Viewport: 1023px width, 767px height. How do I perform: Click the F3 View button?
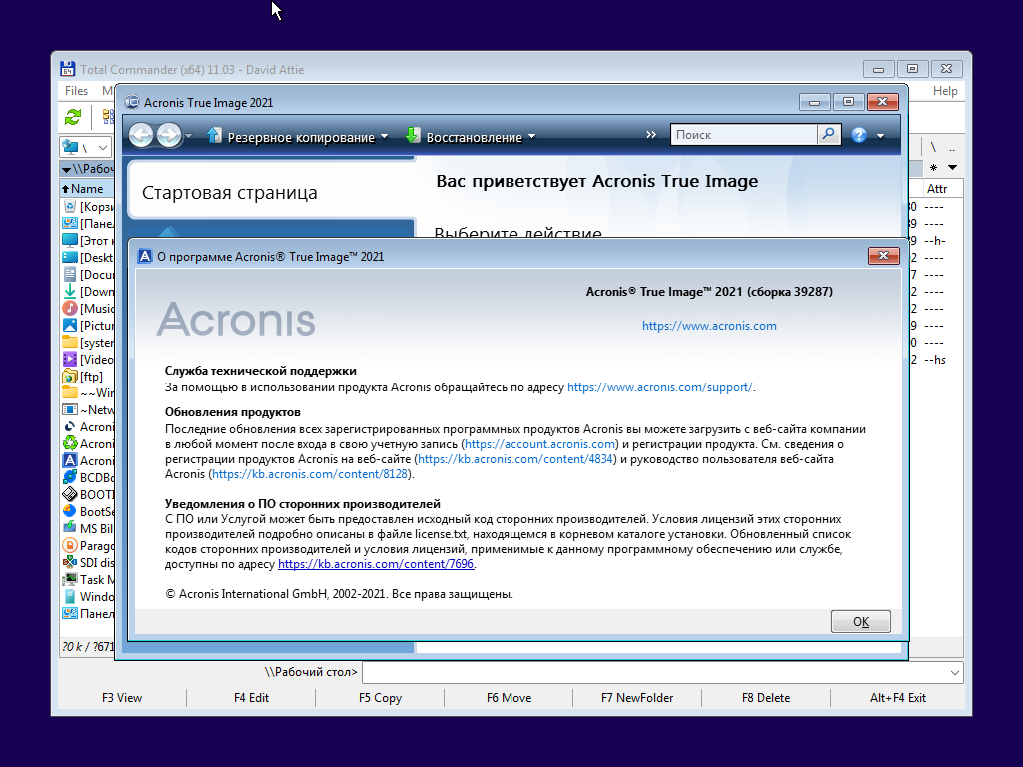point(122,698)
